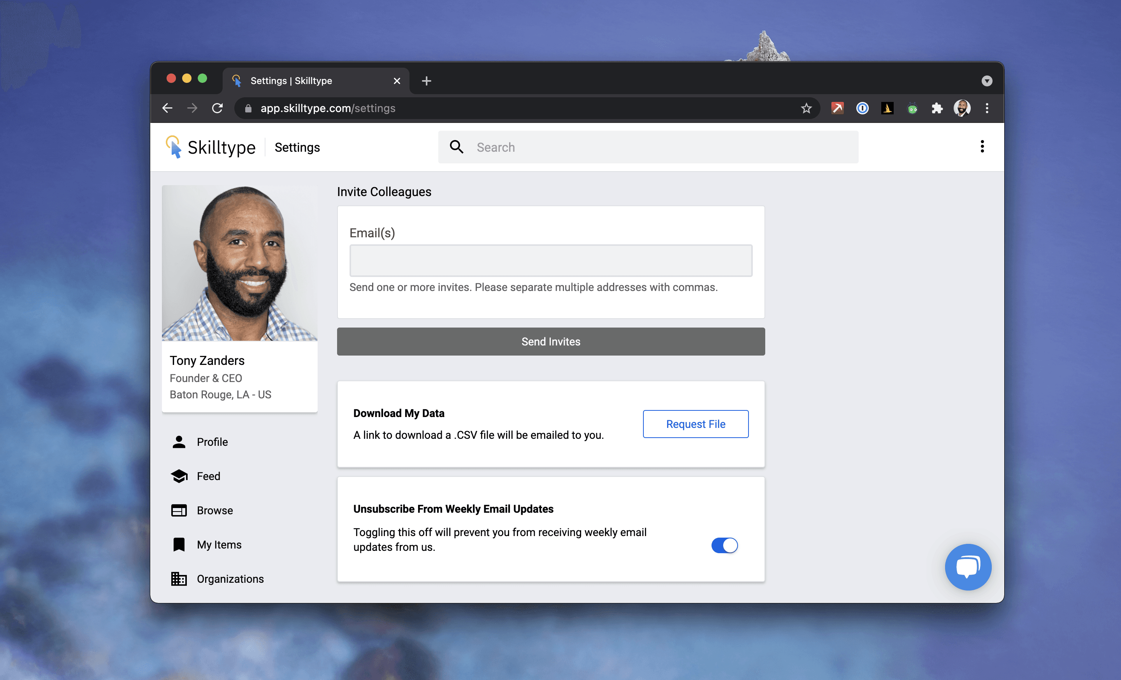Viewport: 1121px width, 680px height.
Task: Click the Email(s) input field
Action: 550,261
